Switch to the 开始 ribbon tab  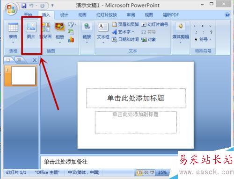[28, 15]
